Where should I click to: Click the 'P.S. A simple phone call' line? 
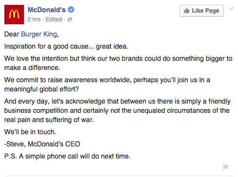[x=67, y=157]
